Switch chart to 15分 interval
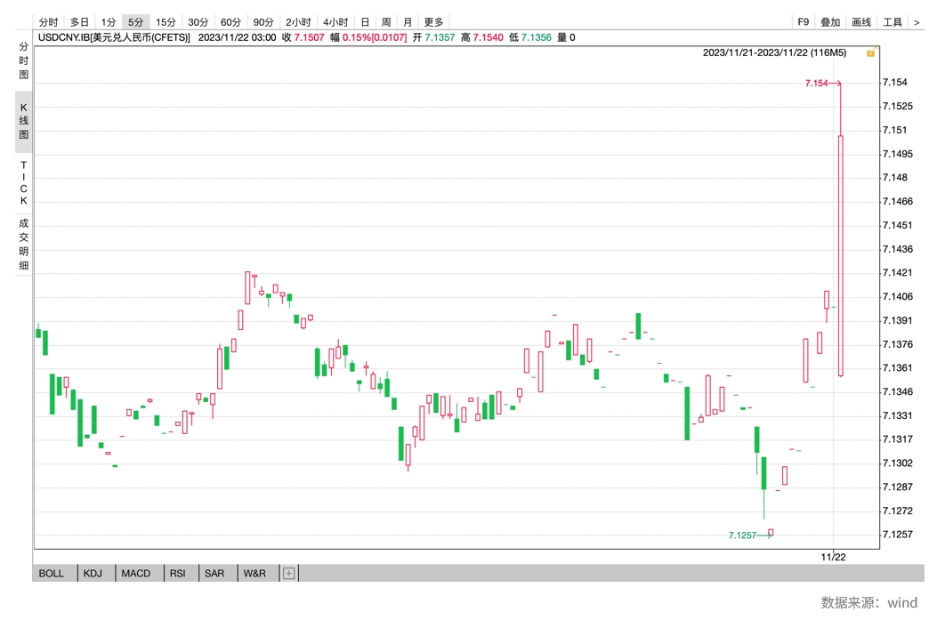Viewport: 937px width, 620px height. pos(166,22)
